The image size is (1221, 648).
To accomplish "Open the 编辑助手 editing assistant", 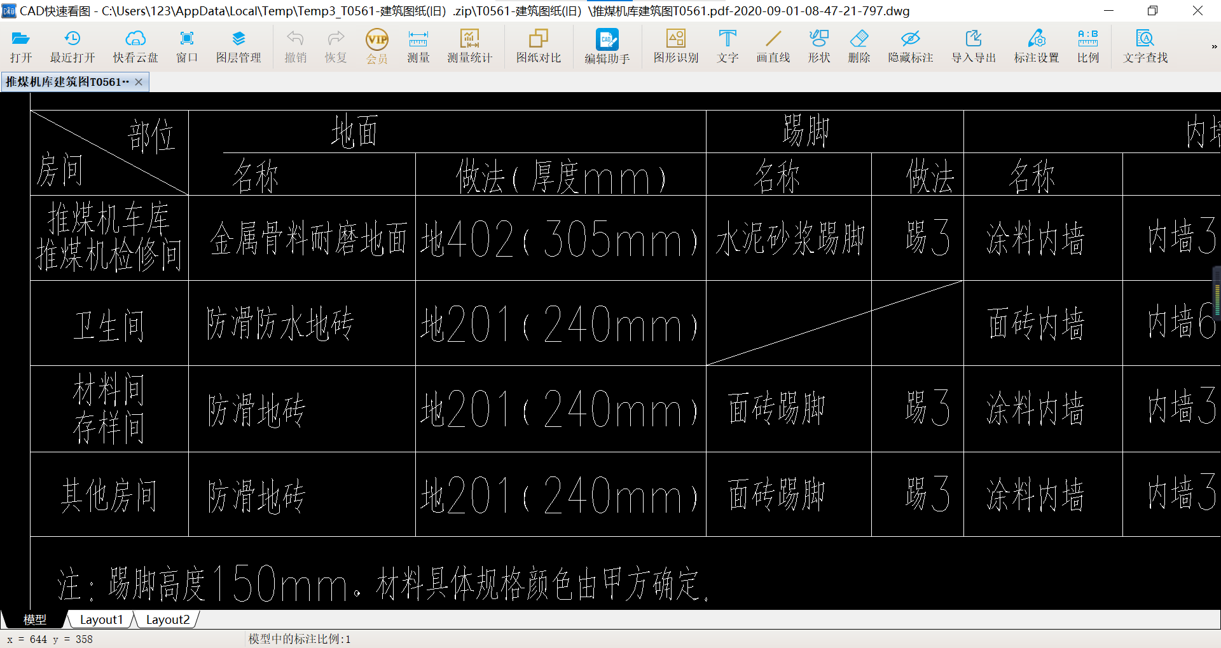I will point(607,47).
